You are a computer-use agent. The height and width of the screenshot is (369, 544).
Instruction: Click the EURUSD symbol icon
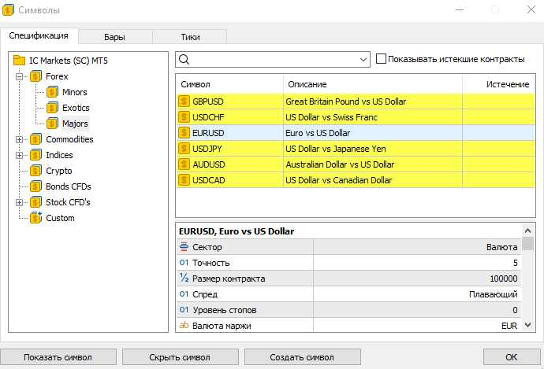click(184, 133)
